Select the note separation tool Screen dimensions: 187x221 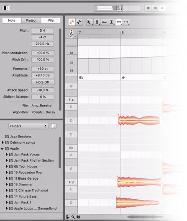[126, 22]
